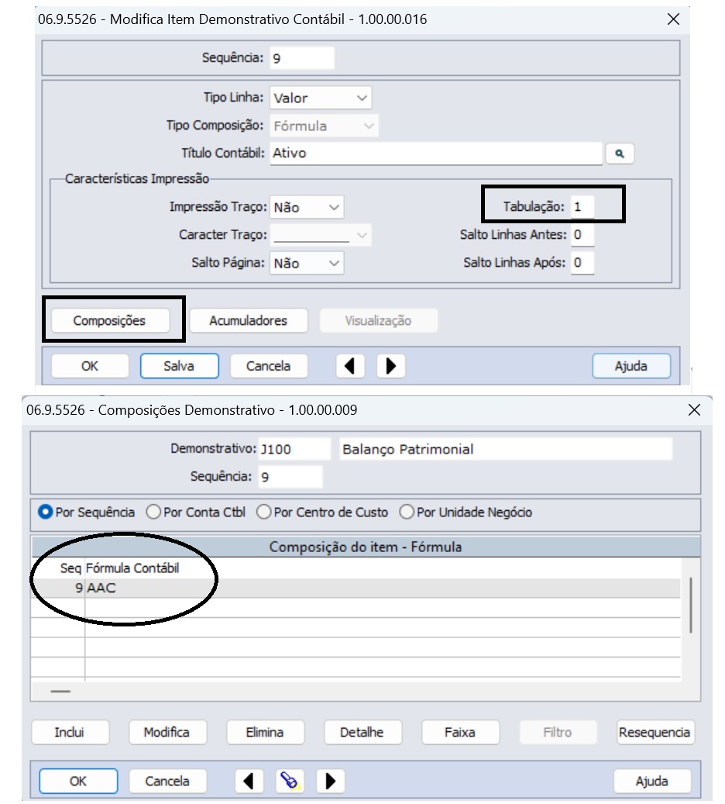Viewport: 725px width, 804px height.
Task: Click the Acumuladores button
Action: [249, 321]
